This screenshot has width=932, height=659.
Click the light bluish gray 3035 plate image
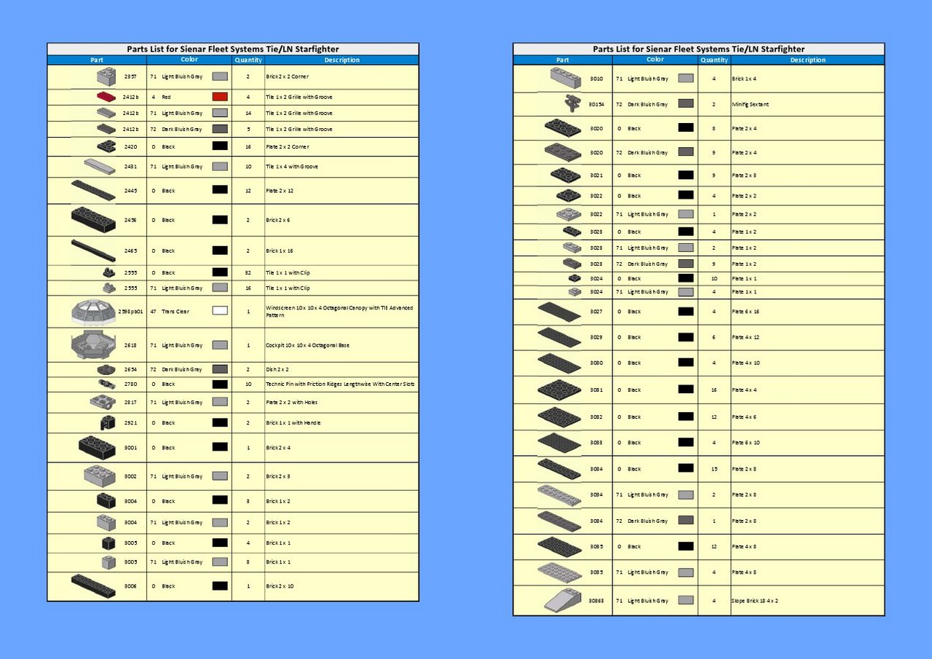(x=559, y=572)
